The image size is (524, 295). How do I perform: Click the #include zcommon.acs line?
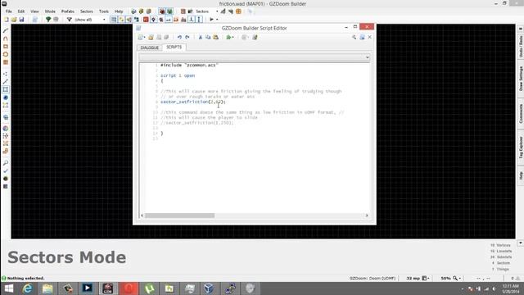[x=189, y=65]
